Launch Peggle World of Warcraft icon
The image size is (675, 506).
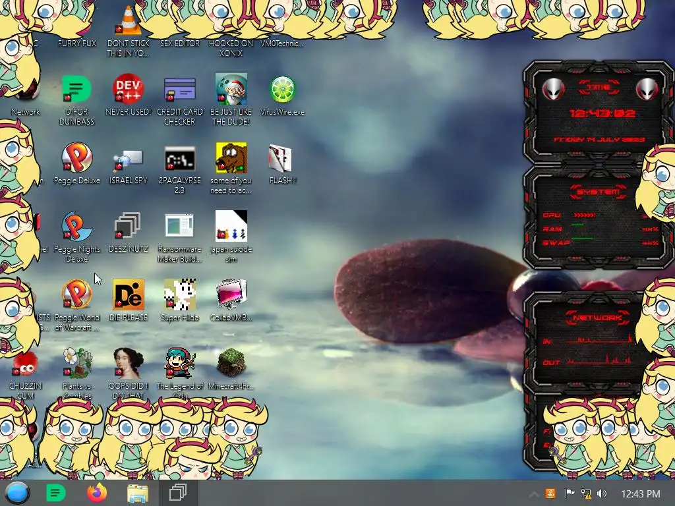[76, 295]
